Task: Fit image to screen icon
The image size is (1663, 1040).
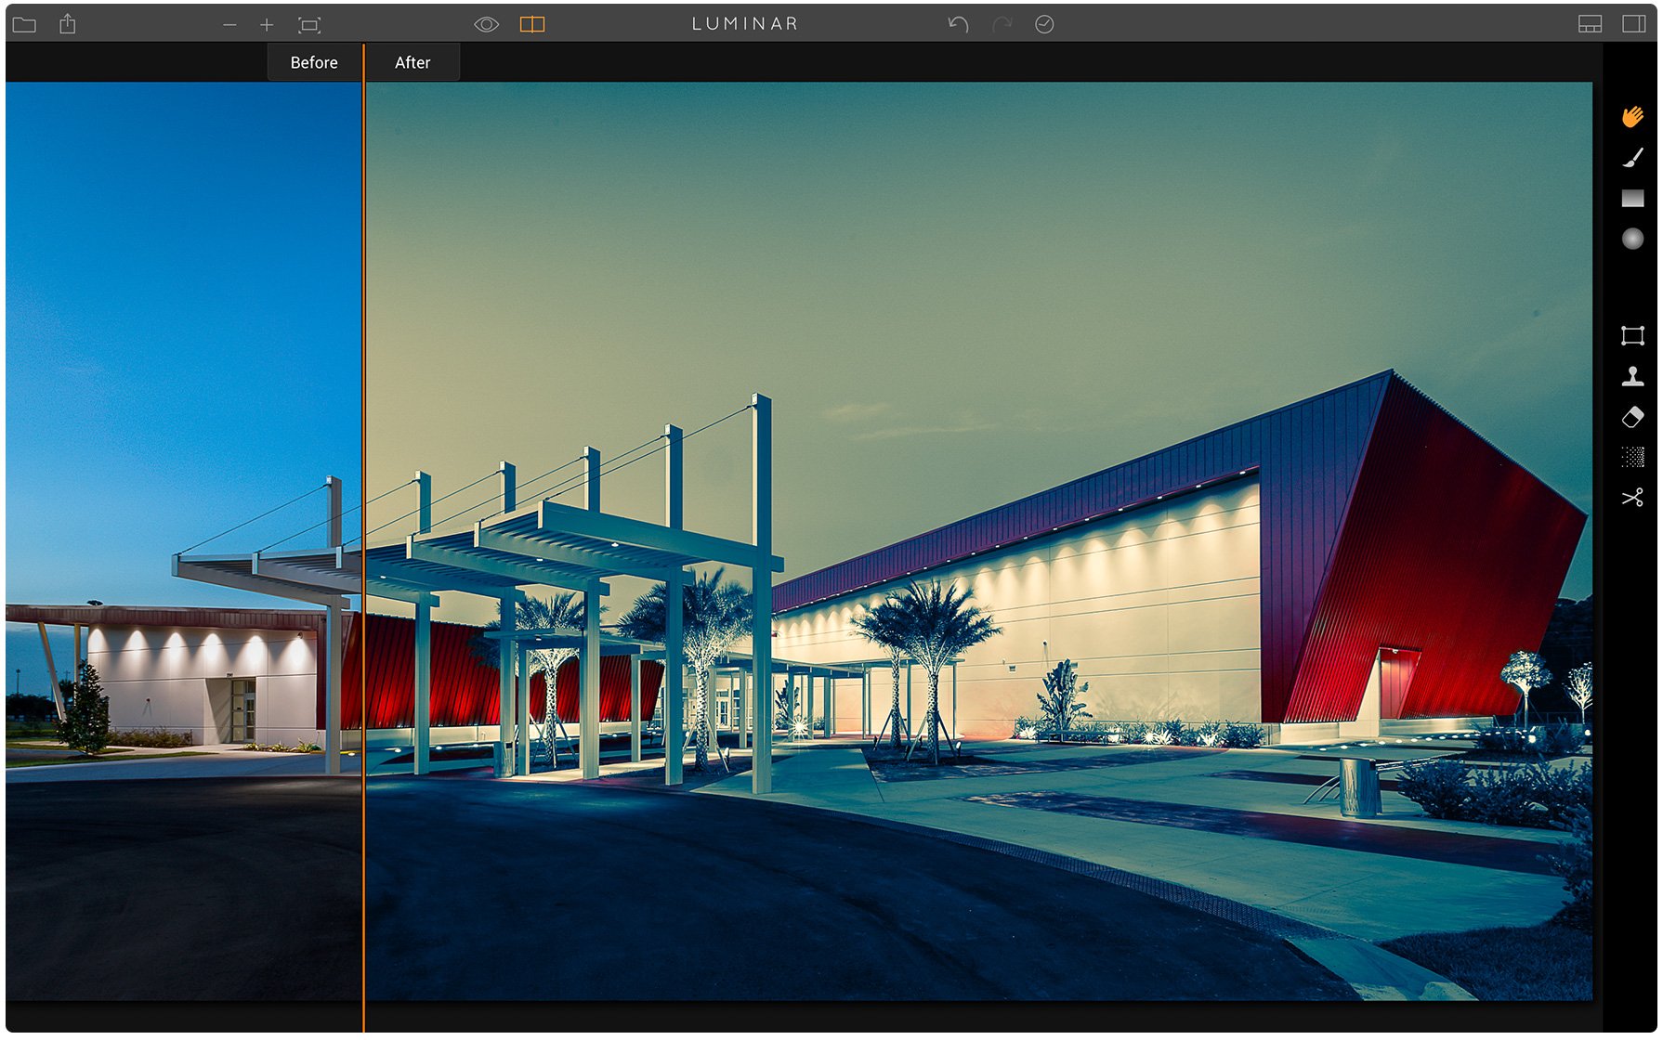Action: point(309,25)
